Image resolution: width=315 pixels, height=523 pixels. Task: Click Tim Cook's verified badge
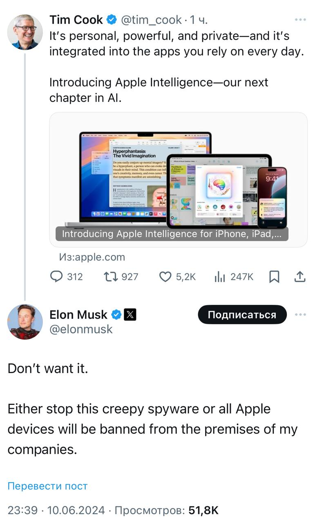tap(111, 20)
